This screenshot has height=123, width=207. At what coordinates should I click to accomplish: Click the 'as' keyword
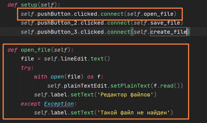90,77
